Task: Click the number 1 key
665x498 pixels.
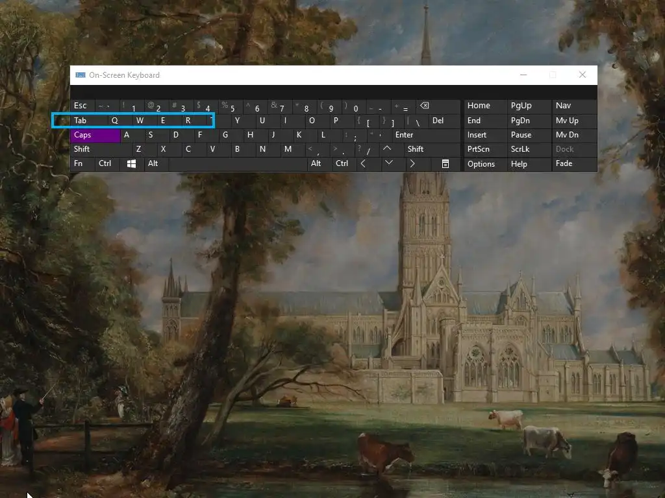Action: tap(132, 106)
